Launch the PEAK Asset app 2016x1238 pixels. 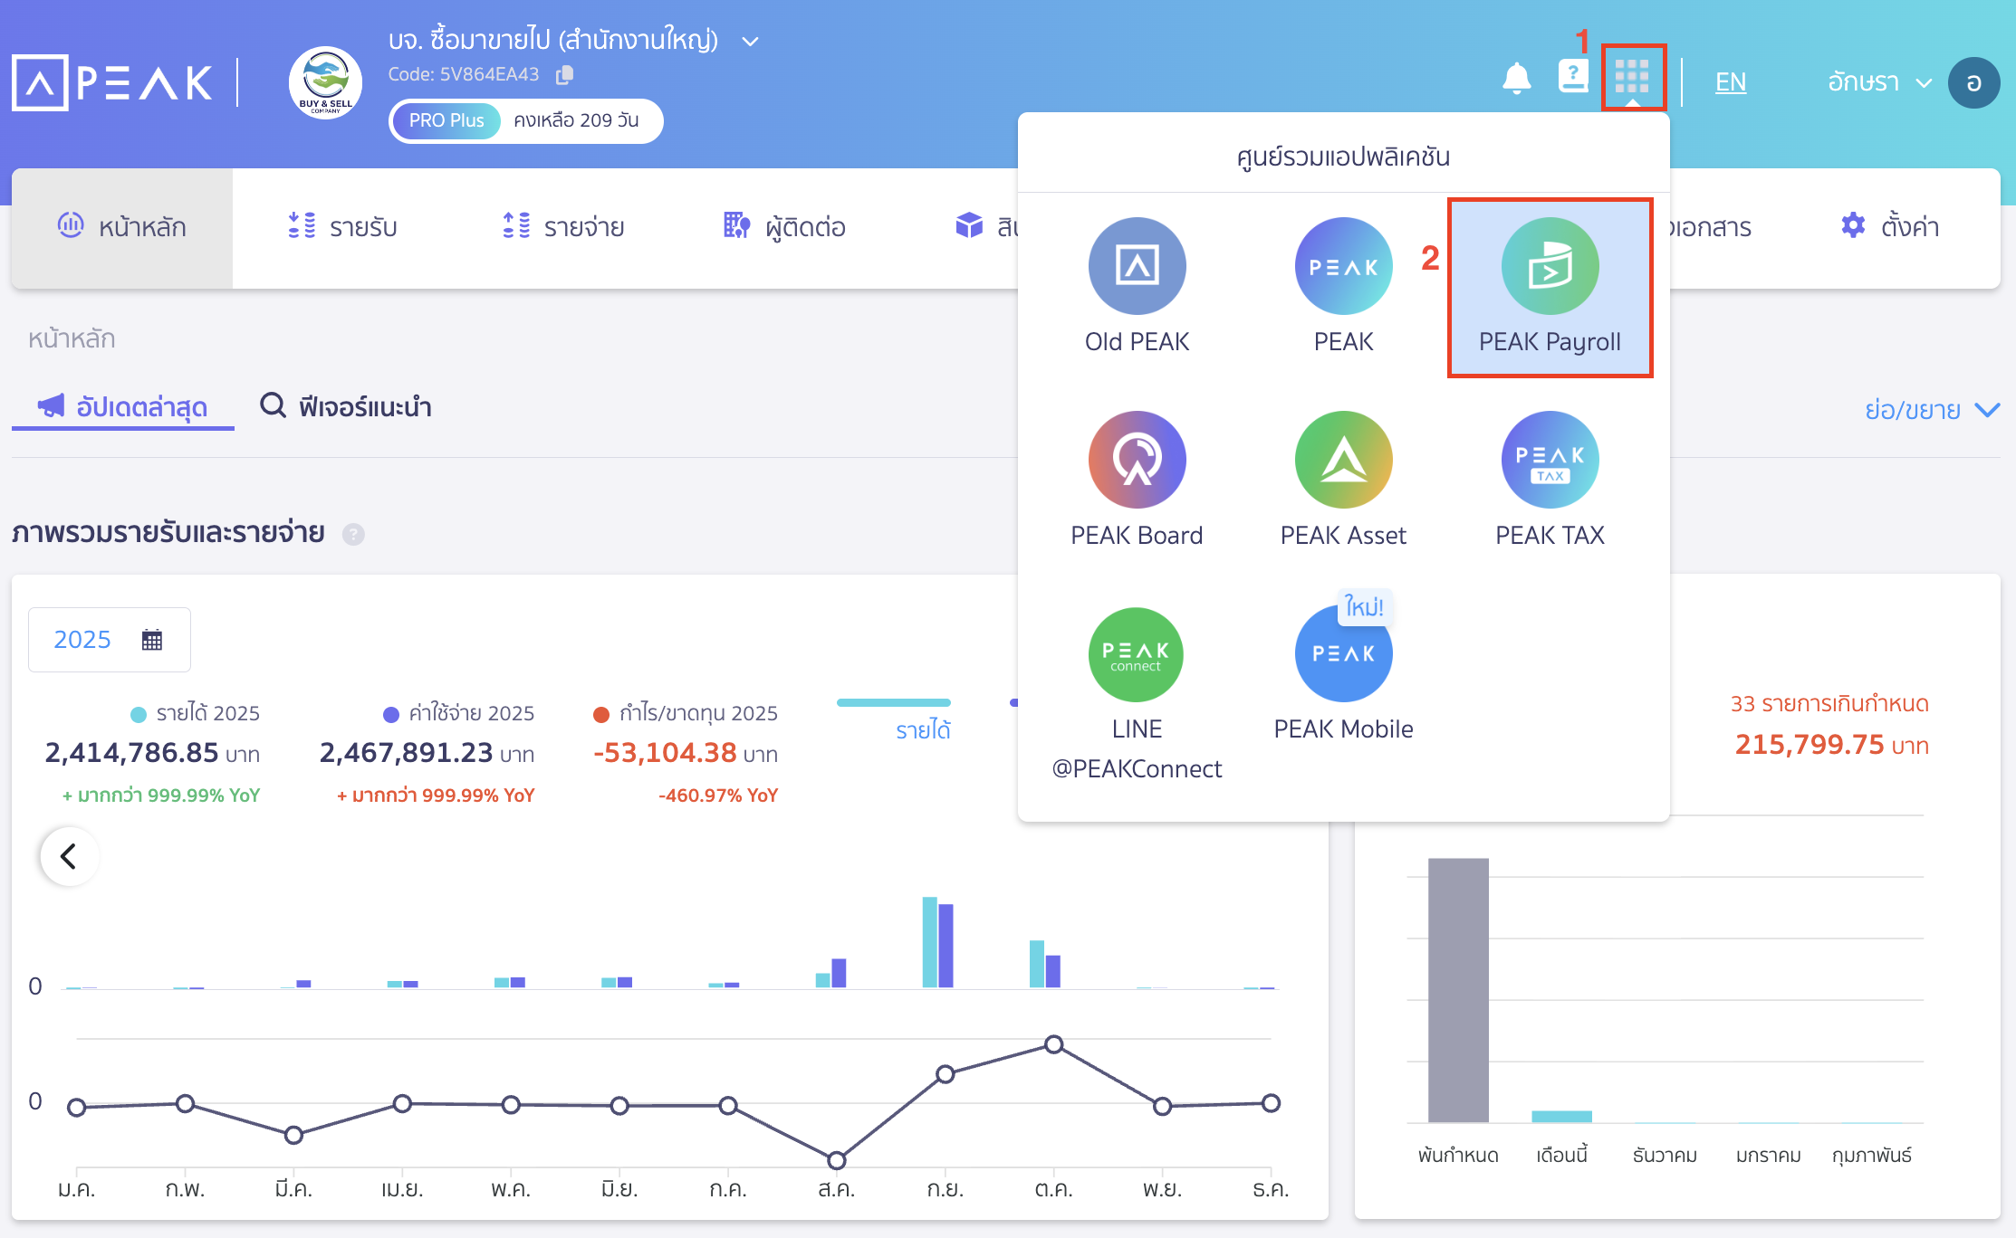click(x=1343, y=460)
